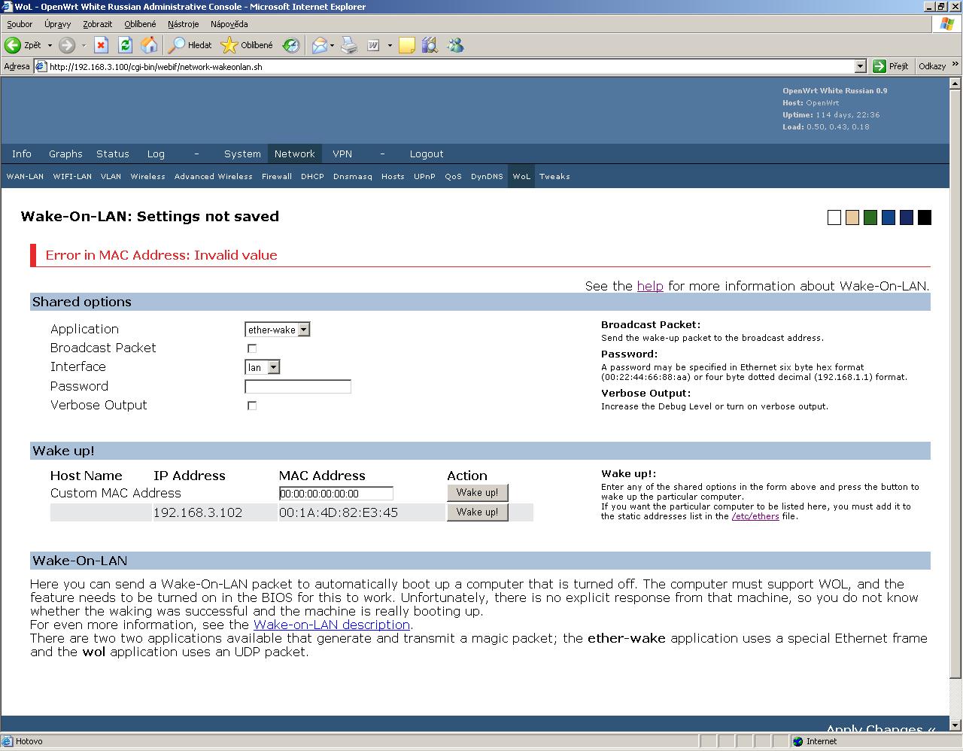
Task: Go to the System tab
Action: point(242,154)
